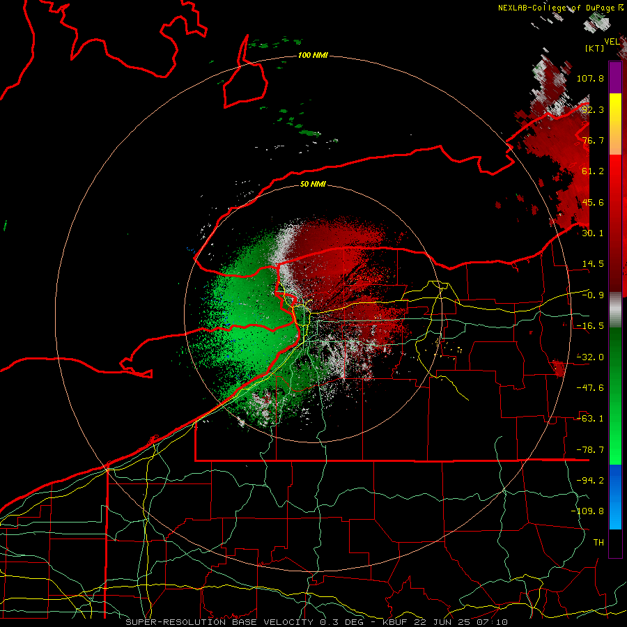Select the -78.7 scale value

(x=590, y=450)
